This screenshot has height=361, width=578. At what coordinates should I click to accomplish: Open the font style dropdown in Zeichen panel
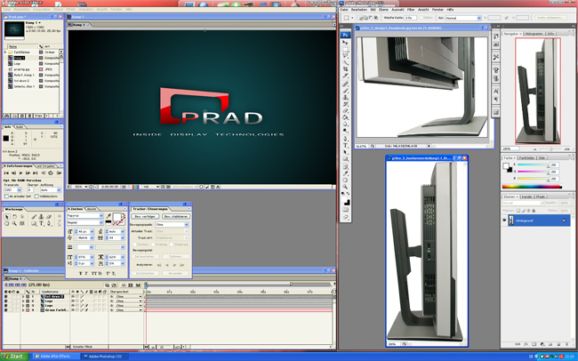tap(85, 222)
